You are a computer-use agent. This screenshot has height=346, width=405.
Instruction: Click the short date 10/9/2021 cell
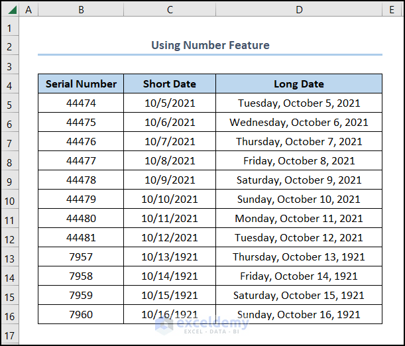(x=170, y=180)
